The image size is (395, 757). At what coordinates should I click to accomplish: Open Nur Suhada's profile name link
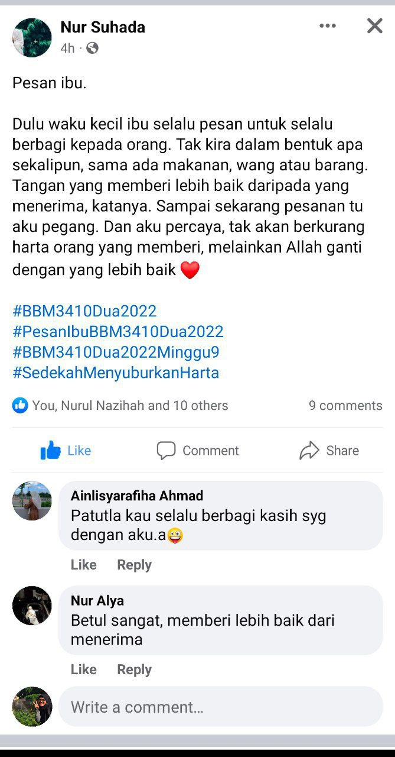coord(103,27)
